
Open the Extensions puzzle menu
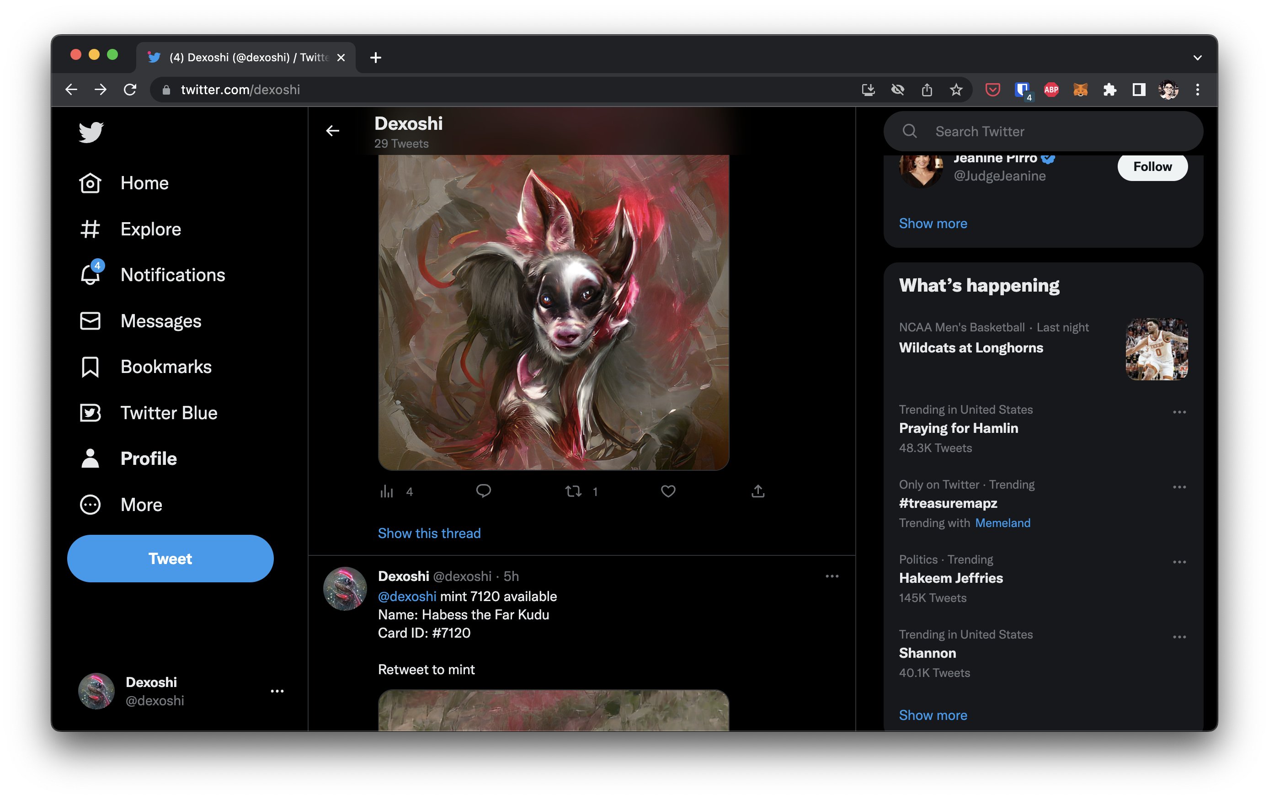[1110, 90]
